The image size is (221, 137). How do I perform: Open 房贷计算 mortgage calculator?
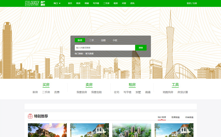[x=183, y=92]
